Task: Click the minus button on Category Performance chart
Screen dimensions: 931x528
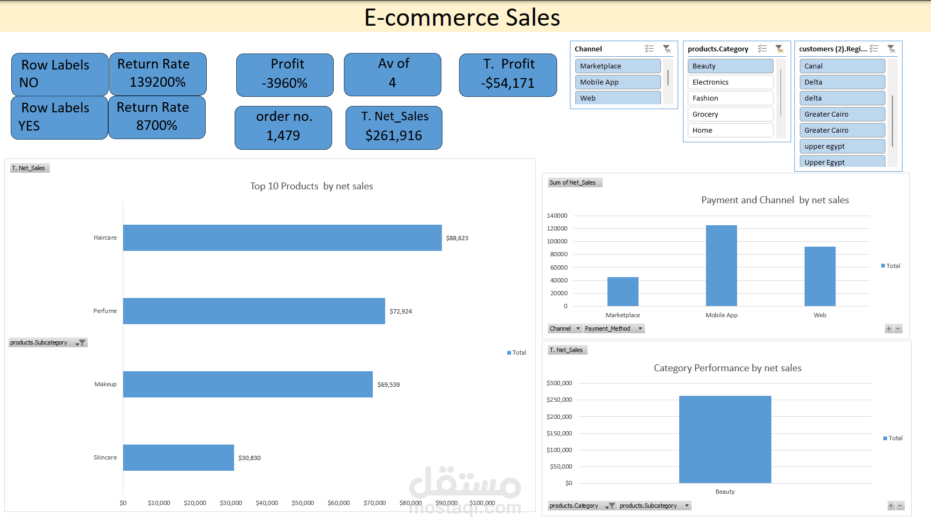Action: pos(900,506)
